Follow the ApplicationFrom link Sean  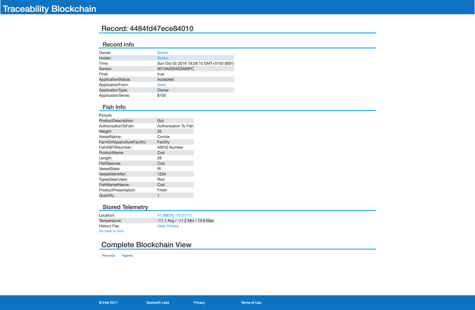click(x=161, y=85)
